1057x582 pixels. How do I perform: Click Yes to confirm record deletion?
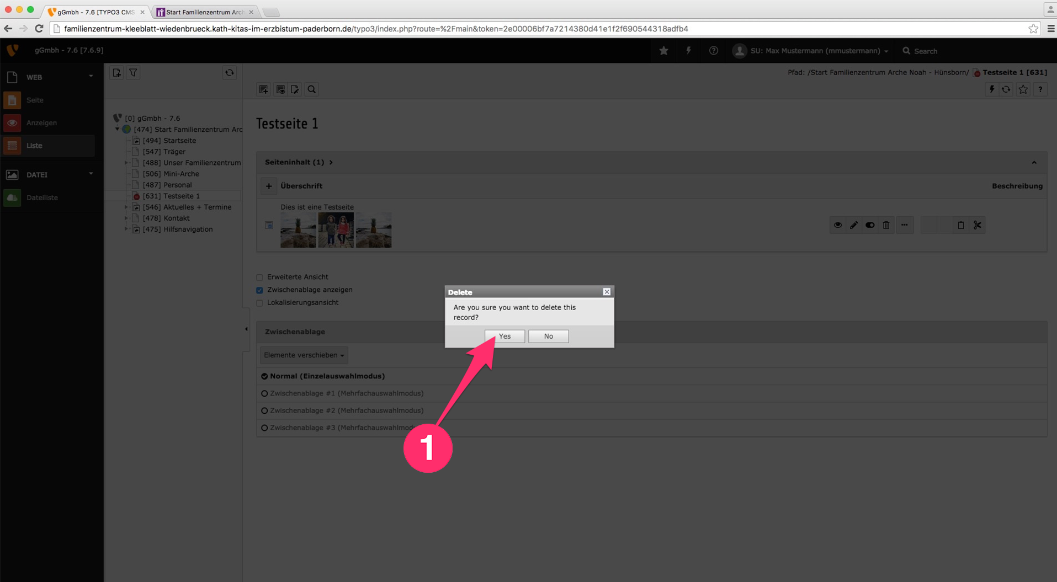click(x=504, y=336)
